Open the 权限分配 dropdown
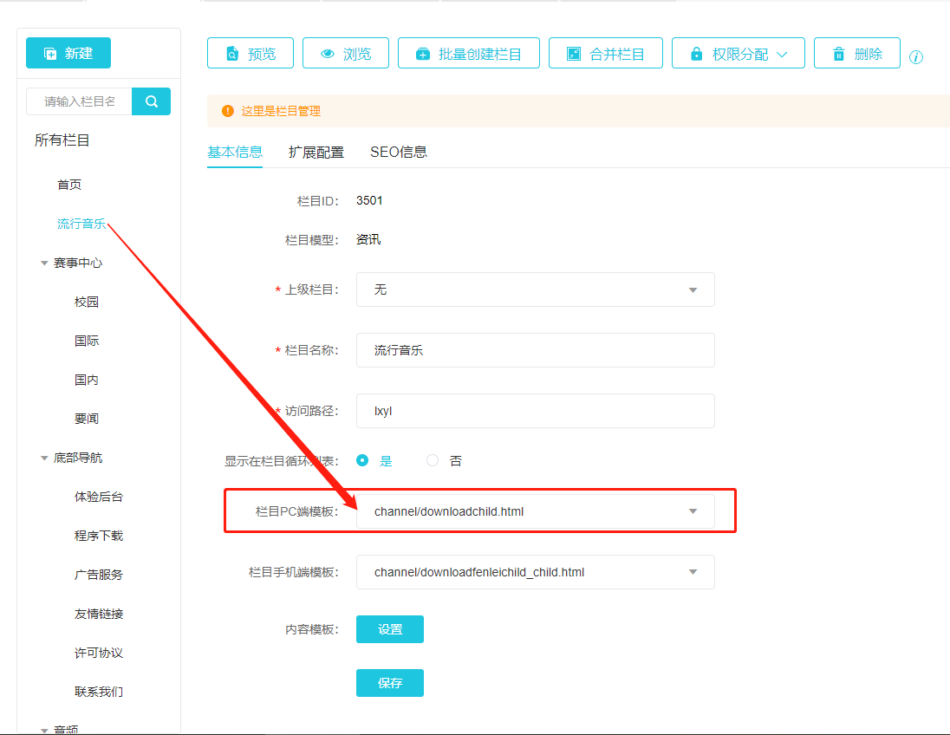 (738, 54)
